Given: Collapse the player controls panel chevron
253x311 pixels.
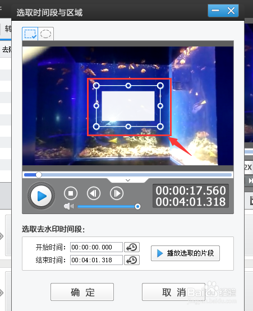Looking at the screenshot, I should 128,180.
